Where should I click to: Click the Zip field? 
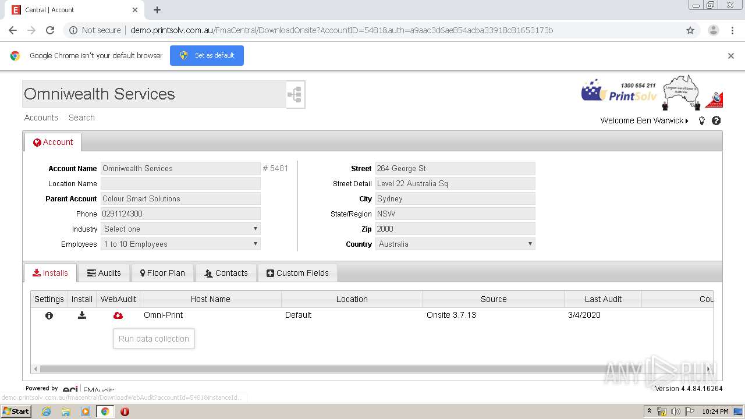(x=455, y=229)
